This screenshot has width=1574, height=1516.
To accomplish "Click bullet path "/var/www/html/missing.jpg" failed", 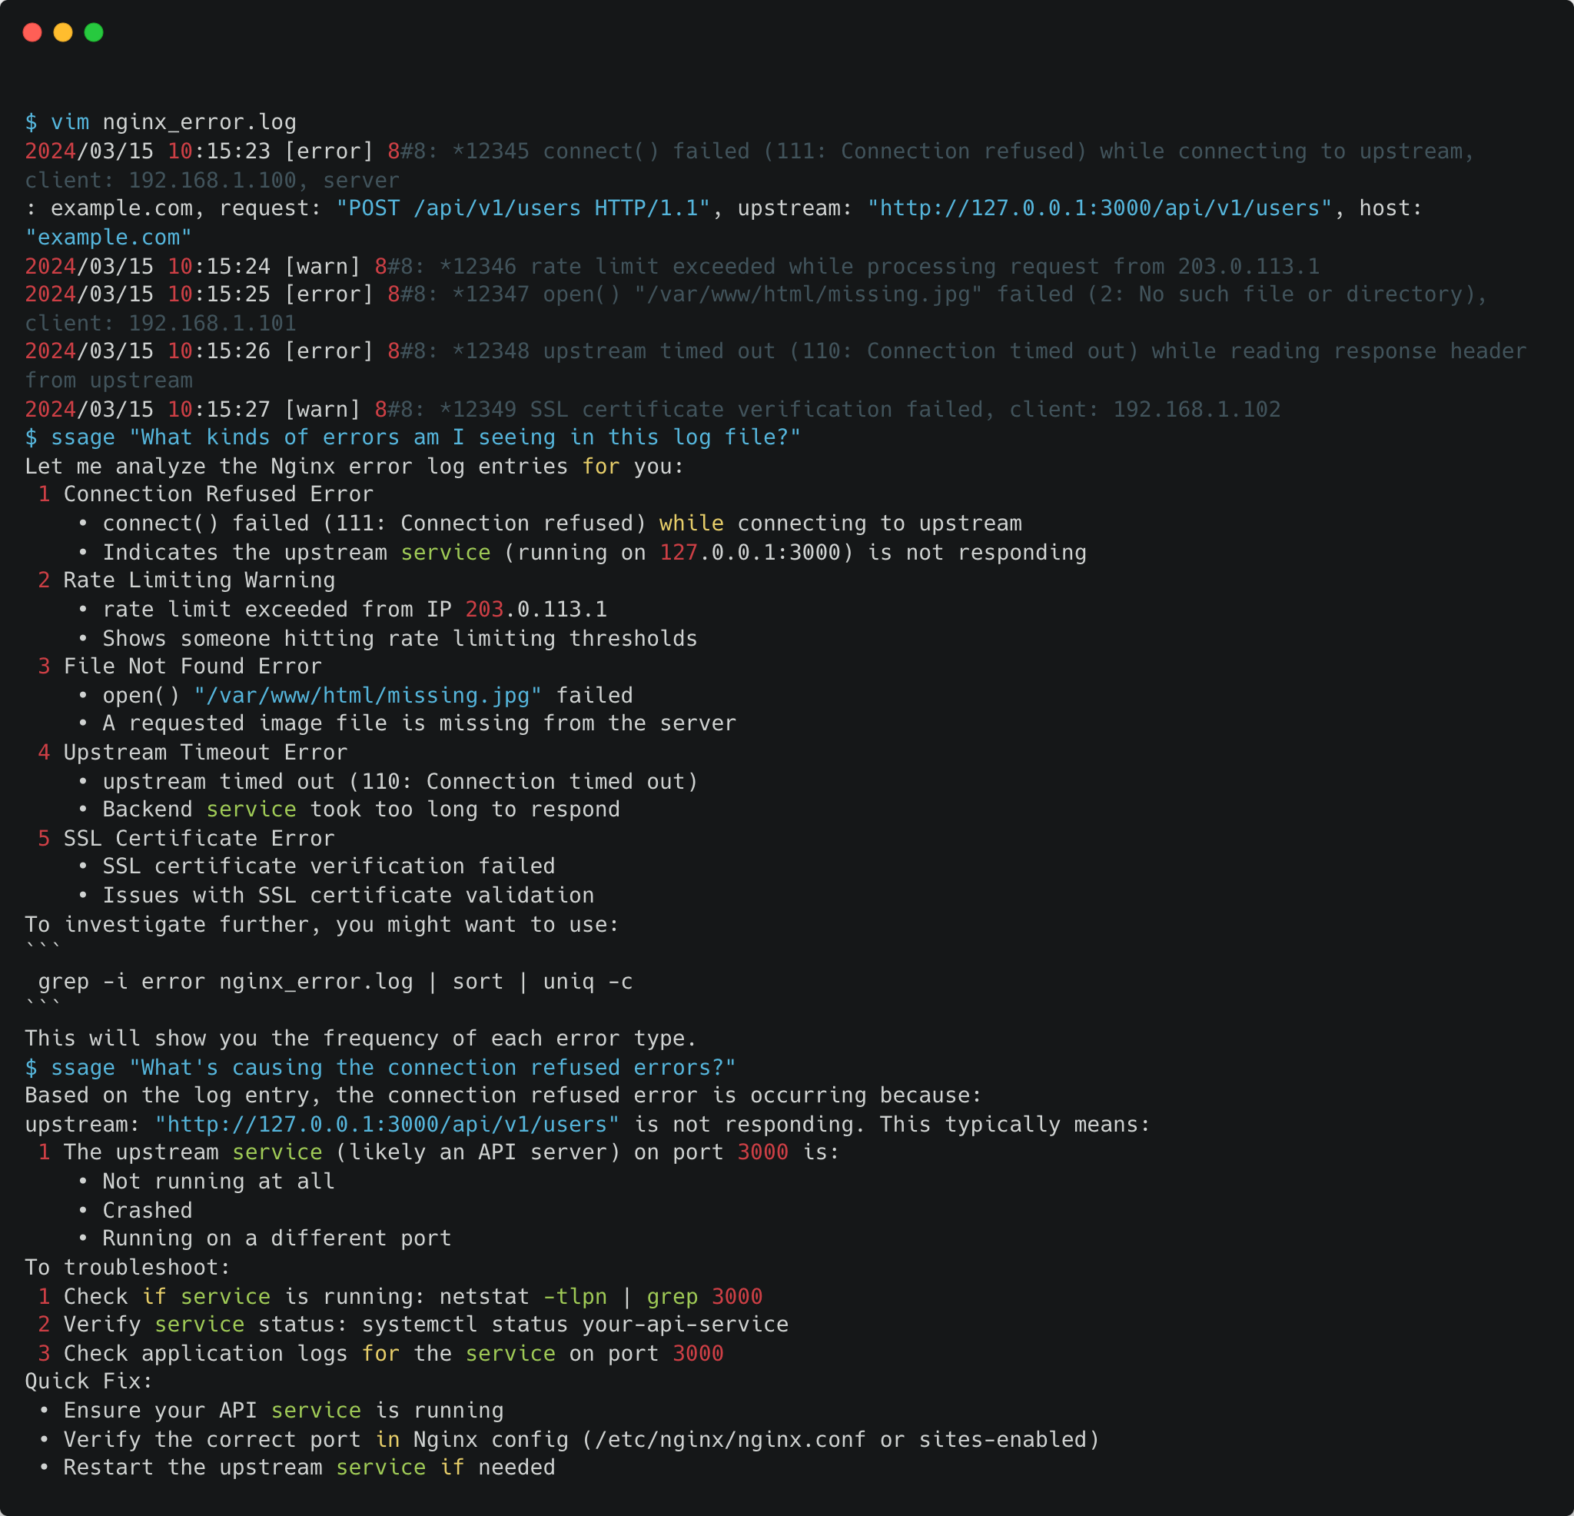I will 355,695.
